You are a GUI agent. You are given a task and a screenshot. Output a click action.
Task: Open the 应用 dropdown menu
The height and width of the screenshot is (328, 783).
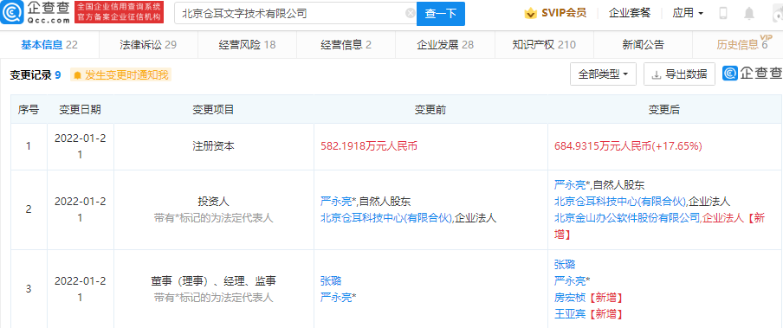point(688,13)
